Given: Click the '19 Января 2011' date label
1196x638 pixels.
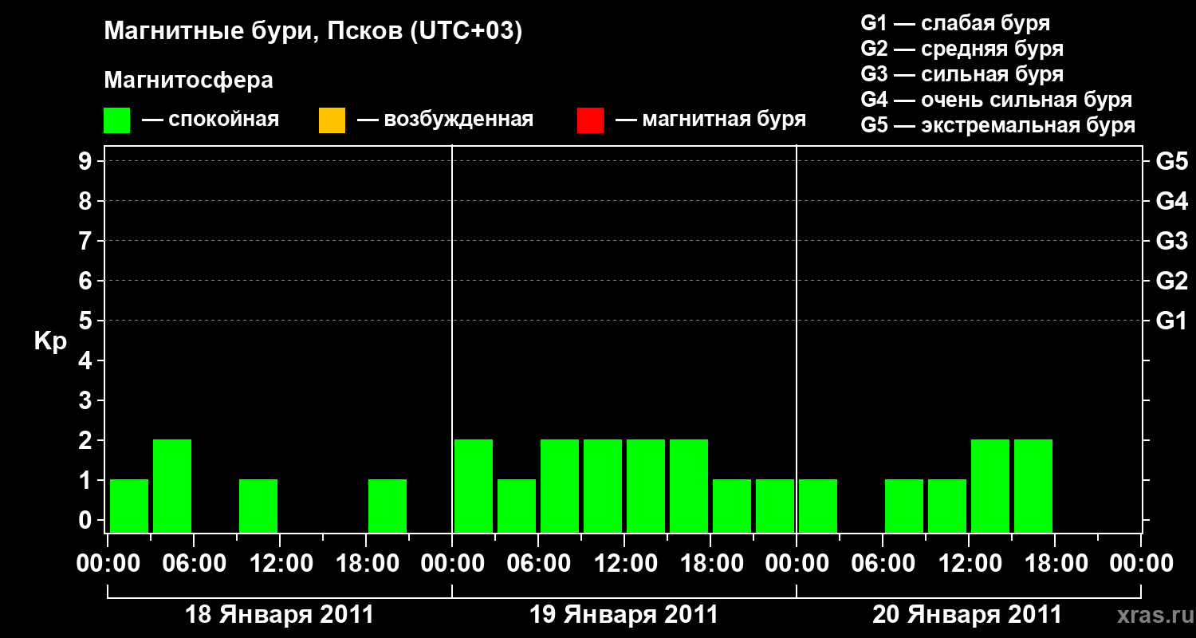Looking at the screenshot, I should coord(624,615).
